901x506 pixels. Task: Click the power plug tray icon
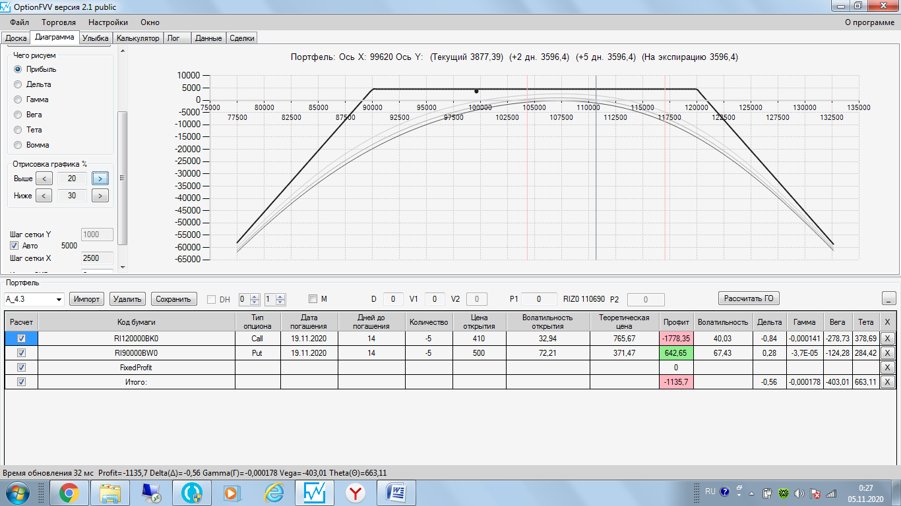[767, 493]
